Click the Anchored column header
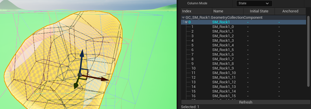Image resolution: width=311 pixels, height=109 pixels. coord(290,11)
